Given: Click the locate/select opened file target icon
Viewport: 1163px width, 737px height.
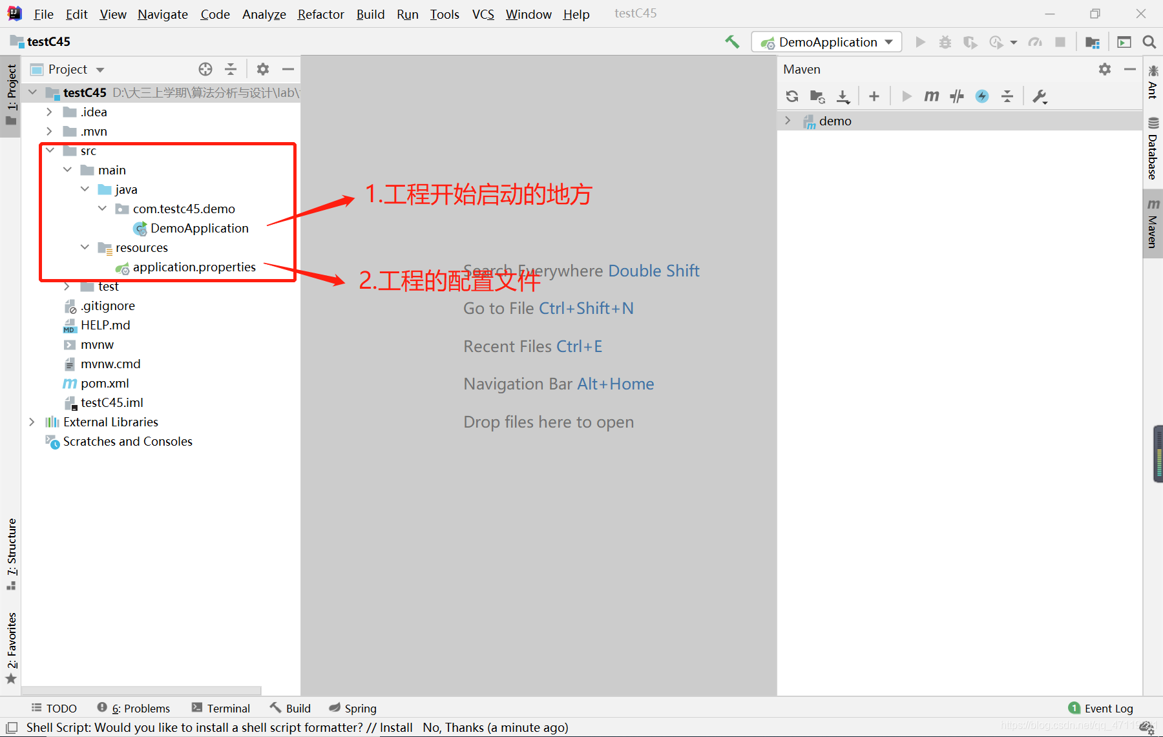Looking at the screenshot, I should click(205, 69).
